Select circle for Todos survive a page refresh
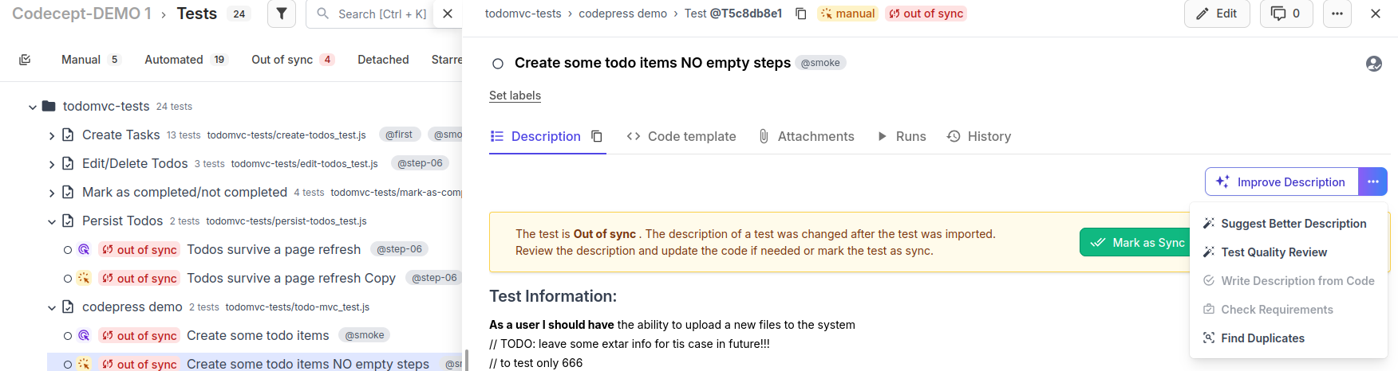The height and width of the screenshot is (371, 1398). pos(68,250)
